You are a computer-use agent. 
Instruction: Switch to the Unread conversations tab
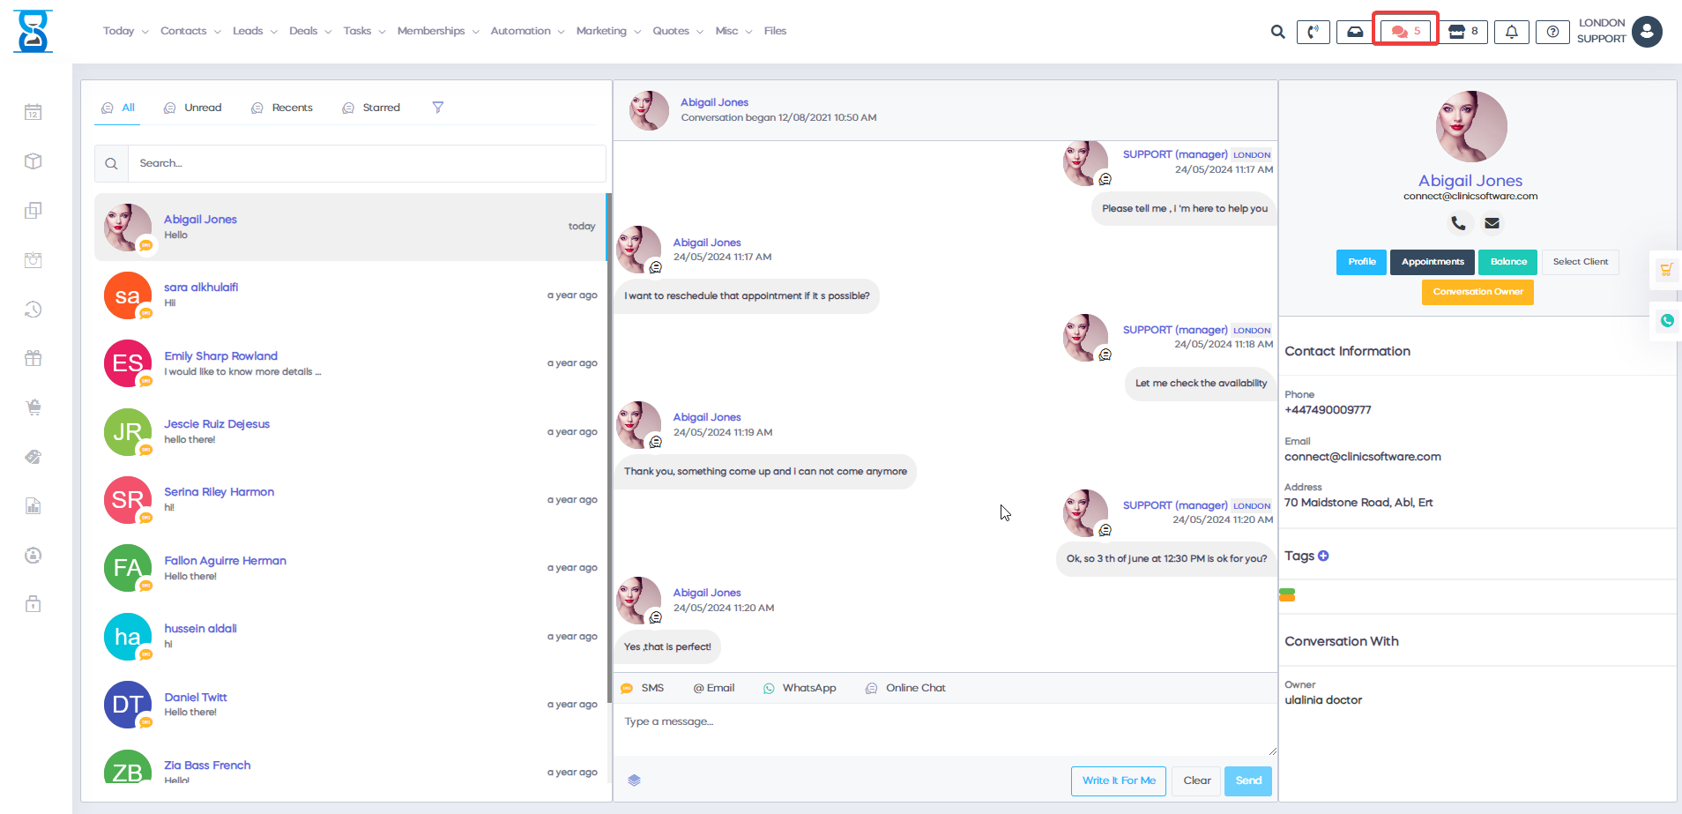[x=193, y=108]
